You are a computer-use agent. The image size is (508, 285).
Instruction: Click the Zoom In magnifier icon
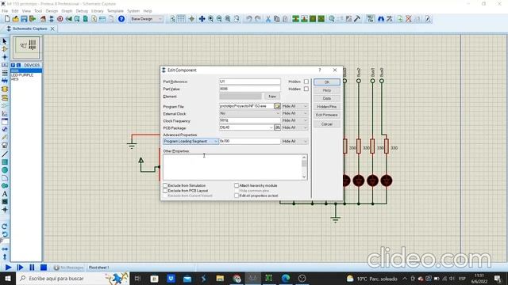tap(210, 19)
